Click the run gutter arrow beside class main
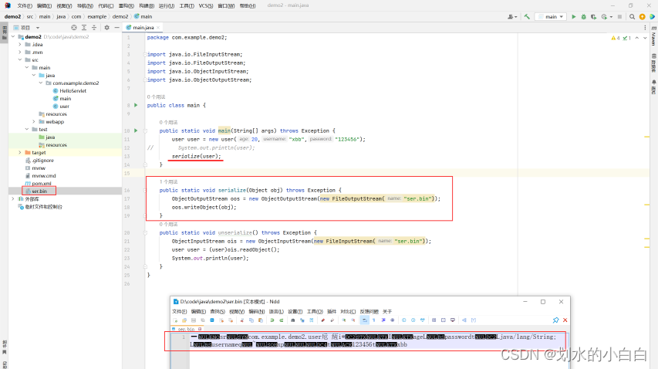658x369 pixels. (136, 105)
